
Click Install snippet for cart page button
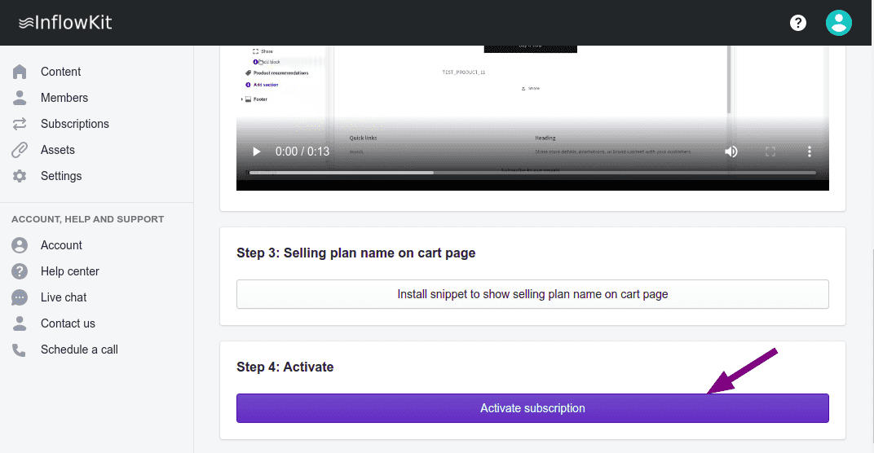(532, 294)
